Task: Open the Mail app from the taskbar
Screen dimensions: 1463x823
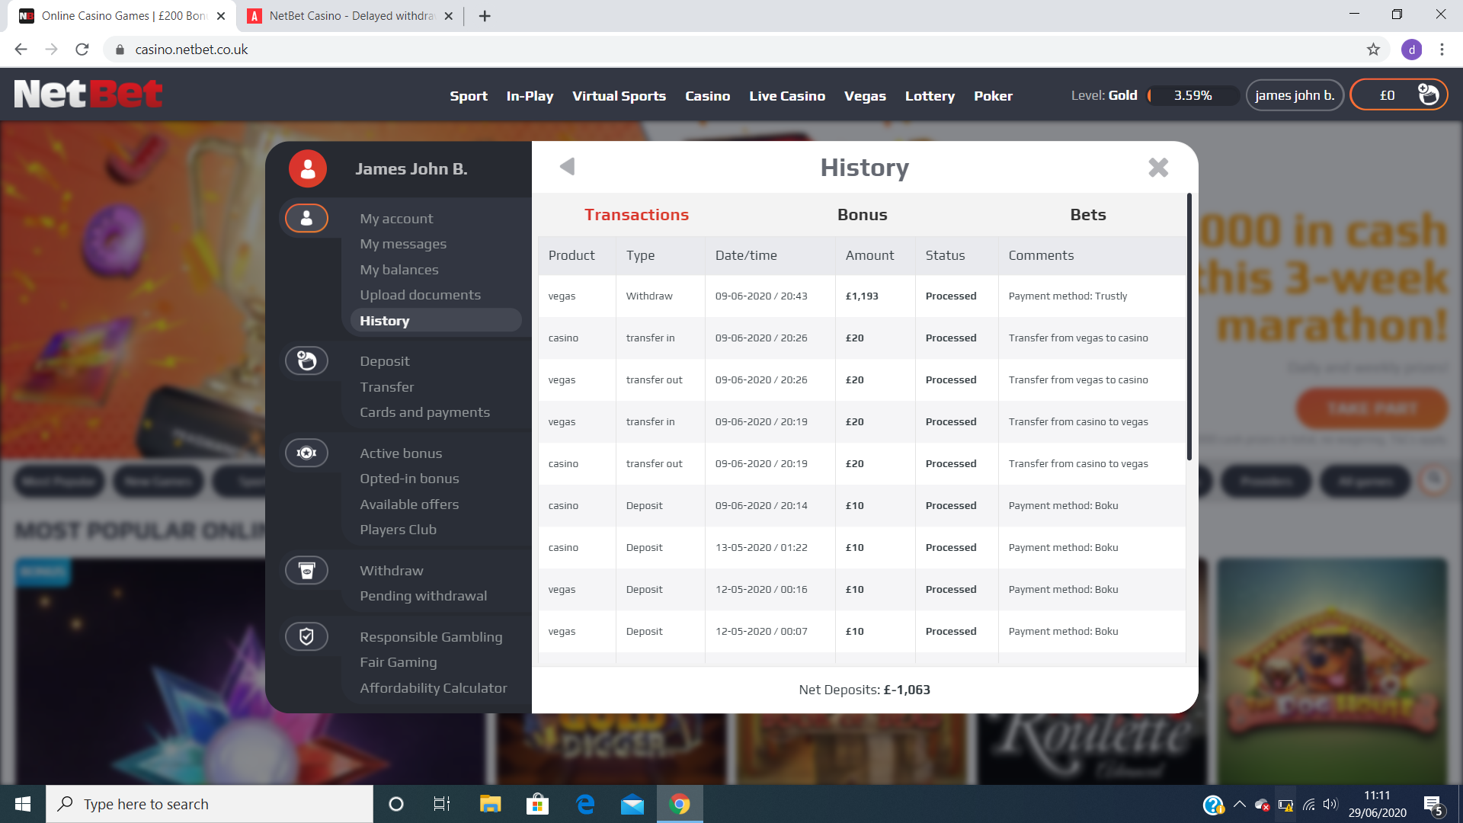Action: click(x=632, y=804)
